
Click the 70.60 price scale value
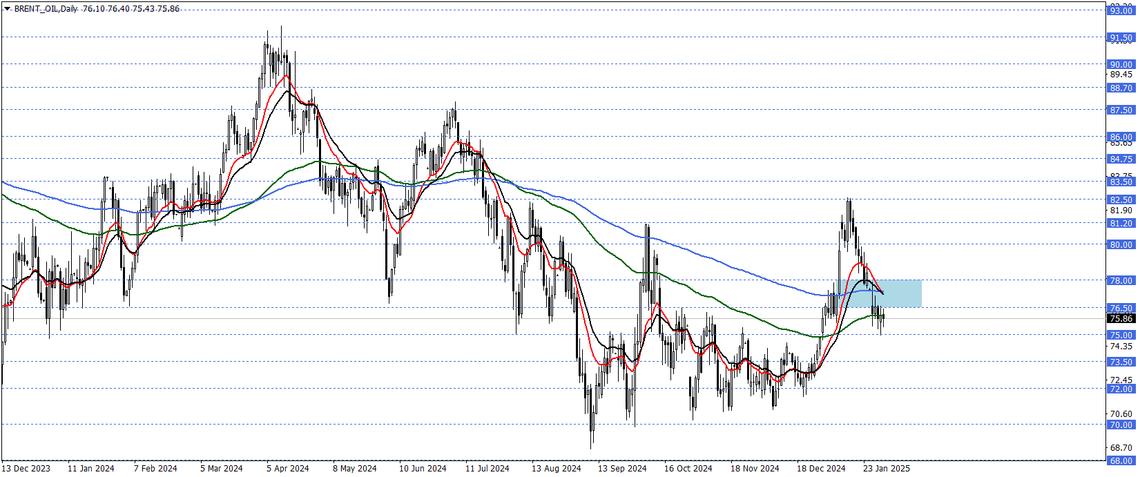[x=1121, y=413]
